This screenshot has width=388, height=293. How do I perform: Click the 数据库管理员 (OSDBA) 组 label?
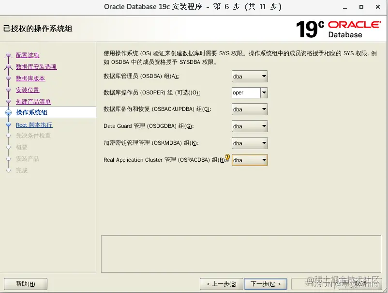tap(141, 76)
